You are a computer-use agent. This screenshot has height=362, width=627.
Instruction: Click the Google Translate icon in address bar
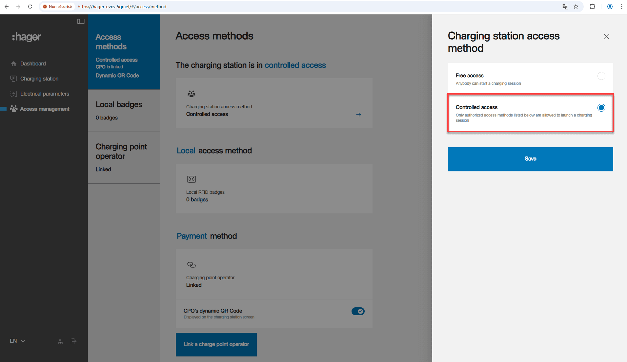click(565, 7)
